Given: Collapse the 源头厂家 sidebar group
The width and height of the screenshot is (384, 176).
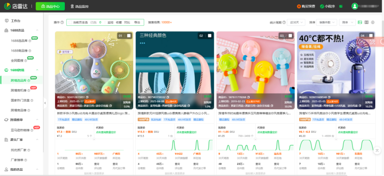Looking at the screenshot, I should pos(37,140).
